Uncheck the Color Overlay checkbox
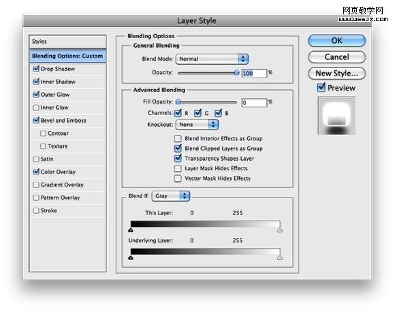This screenshot has width=395, height=312. (x=36, y=172)
